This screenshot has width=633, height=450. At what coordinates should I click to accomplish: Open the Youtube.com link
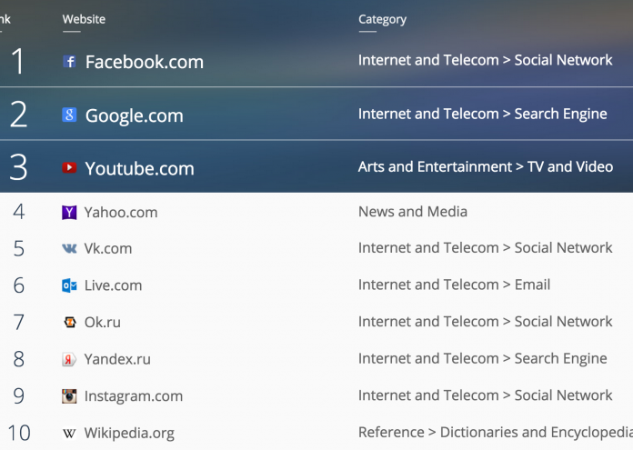click(140, 168)
